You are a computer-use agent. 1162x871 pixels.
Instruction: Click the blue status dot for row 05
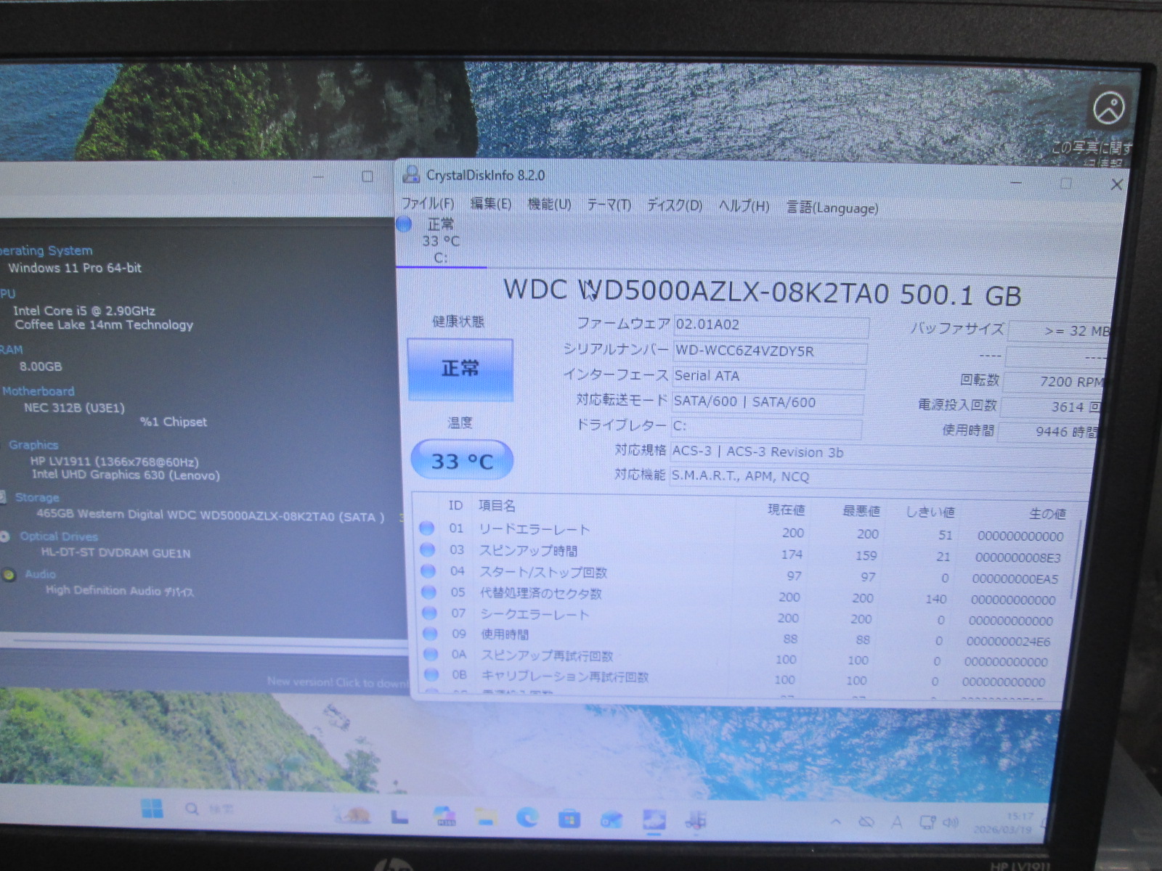(428, 592)
